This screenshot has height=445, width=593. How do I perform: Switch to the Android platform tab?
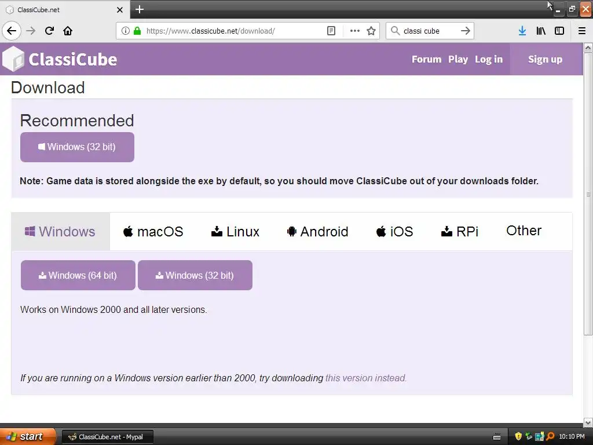[318, 231]
